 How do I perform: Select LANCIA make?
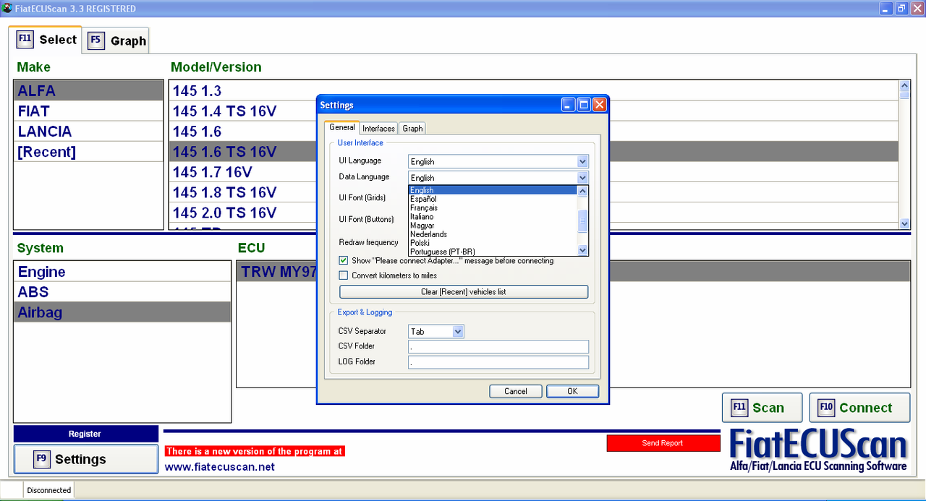[x=88, y=131]
